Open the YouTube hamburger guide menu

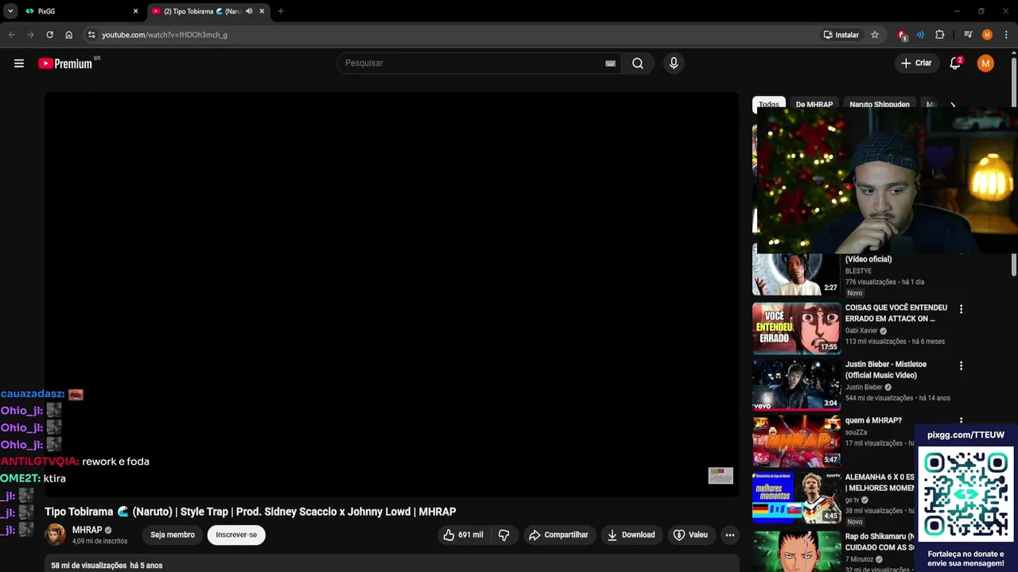click(x=19, y=64)
